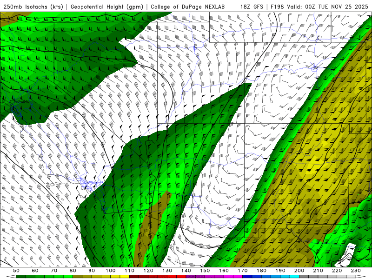Click the legend value '200'
Viewport: 372px width, 279px height.
[299, 271]
